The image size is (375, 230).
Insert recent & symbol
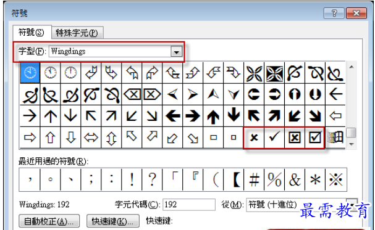(x=295, y=179)
